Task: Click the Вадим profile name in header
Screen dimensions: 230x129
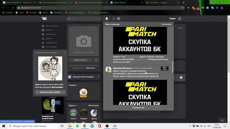Action: click(x=172, y=19)
